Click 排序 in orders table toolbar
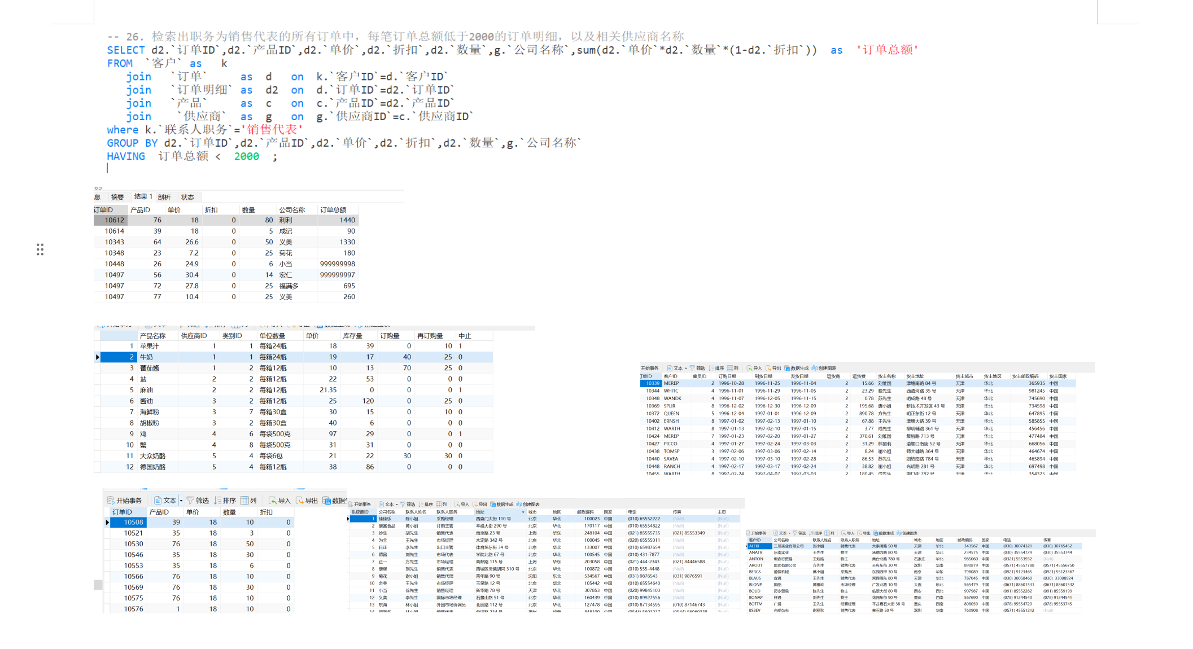This screenshot has height=649, width=1193. (x=716, y=369)
